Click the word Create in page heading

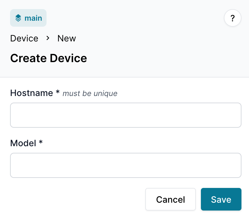[28, 58]
